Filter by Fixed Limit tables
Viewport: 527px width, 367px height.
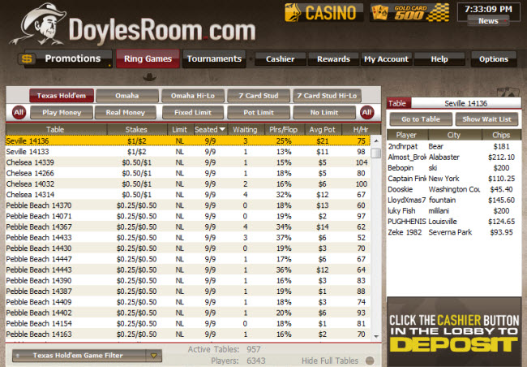(193, 113)
